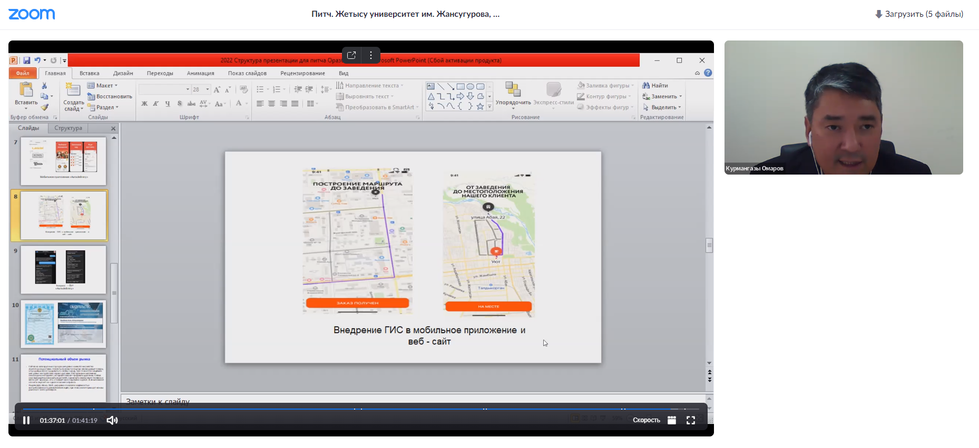This screenshot has width=979, height=448.
Task: Toggle bold Ж formatting
Action: click(x=144, y=104)
